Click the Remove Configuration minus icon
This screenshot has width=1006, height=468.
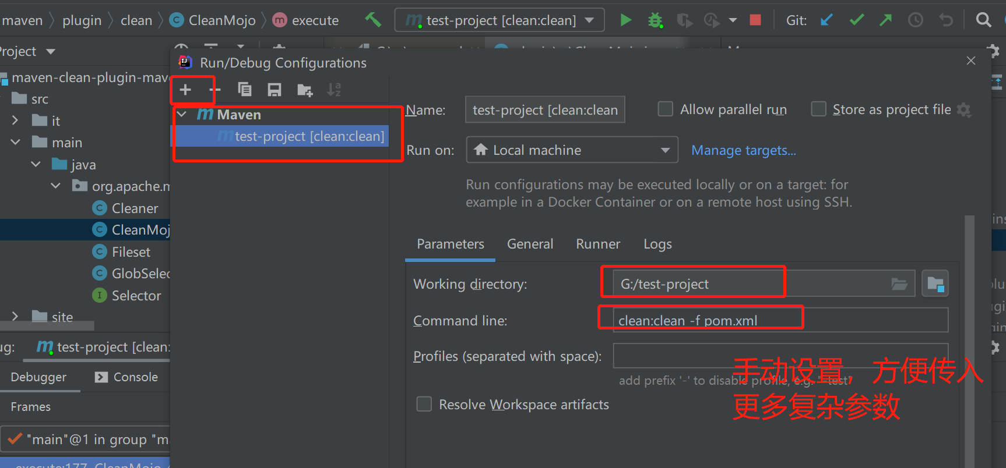coord(215,90)
